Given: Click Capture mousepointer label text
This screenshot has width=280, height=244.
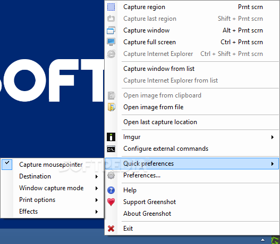Looking at the screenshot, I should [x=50, y=165].
